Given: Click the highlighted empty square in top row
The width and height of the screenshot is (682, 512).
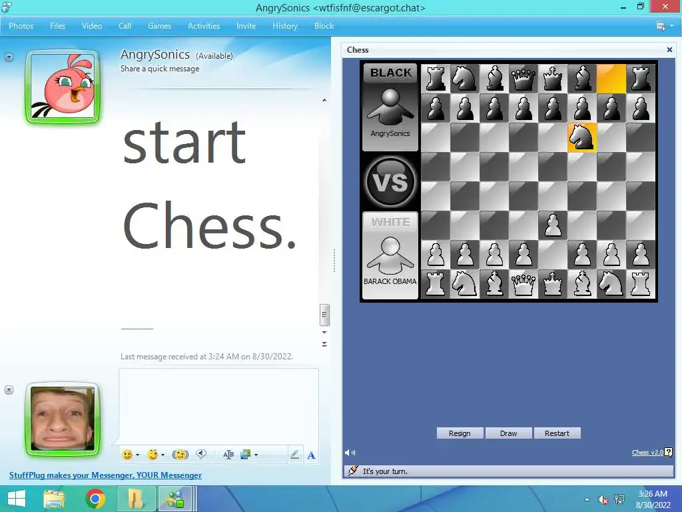Looking at the screenshot, I should point(611,79).
